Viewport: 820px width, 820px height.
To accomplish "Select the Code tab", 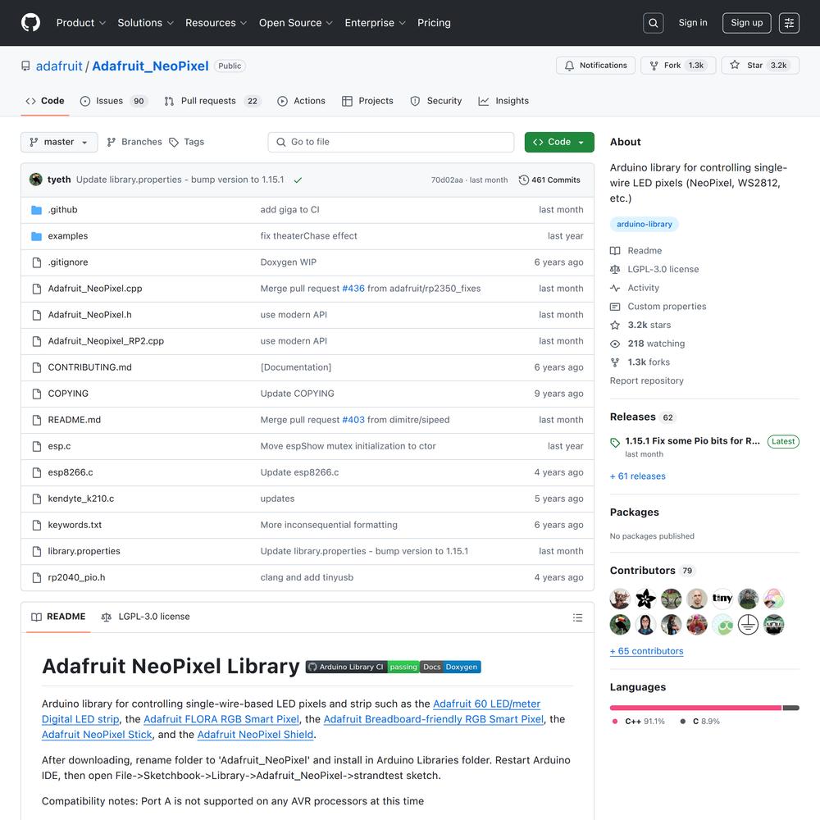I will (x=45, y=101).
